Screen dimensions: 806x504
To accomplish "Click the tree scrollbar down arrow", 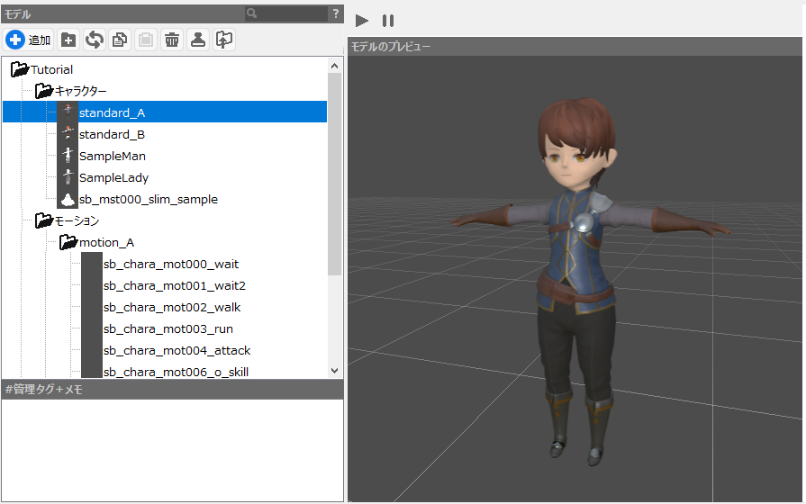I will click(x=335, y=370).
